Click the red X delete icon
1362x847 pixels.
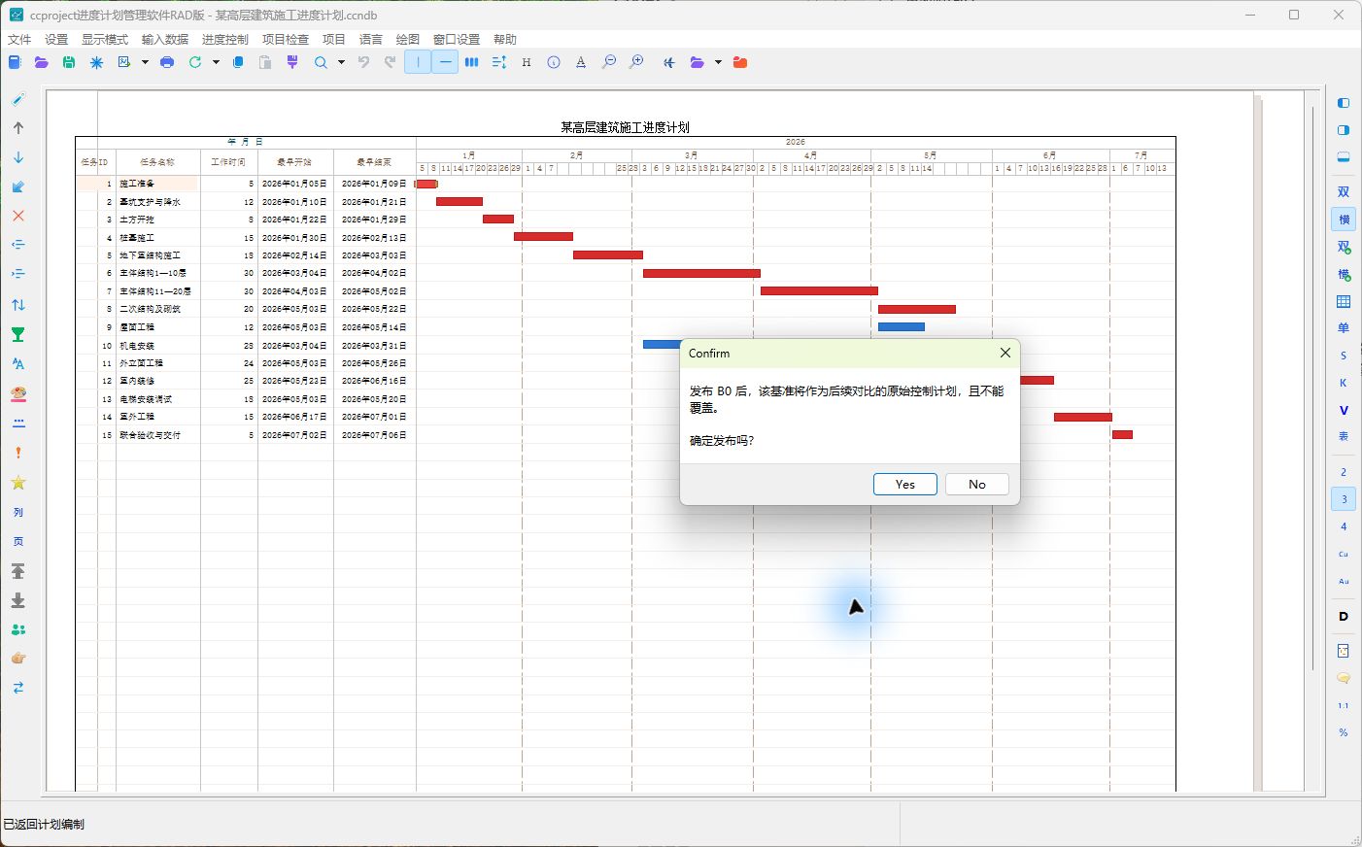[18, 216]
